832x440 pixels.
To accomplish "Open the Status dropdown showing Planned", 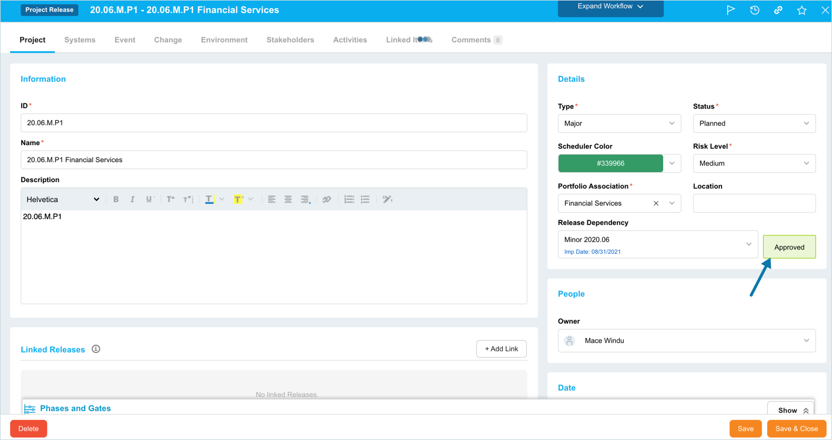I will tap(754, 123).
